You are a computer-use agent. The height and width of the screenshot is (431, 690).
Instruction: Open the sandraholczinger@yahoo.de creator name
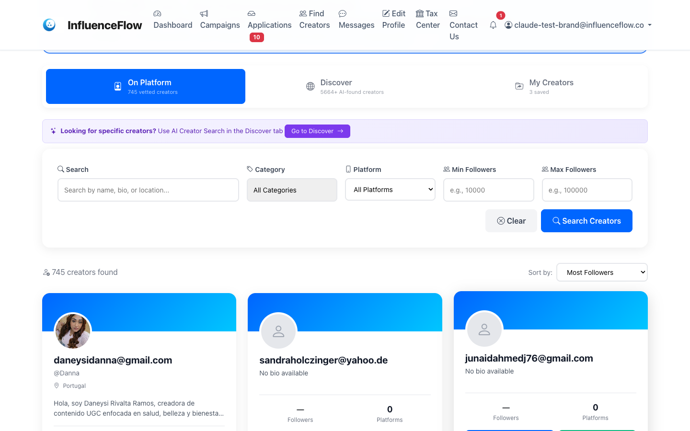pos(323,360)
